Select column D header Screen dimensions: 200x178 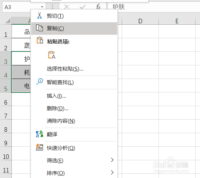click(140, 21)
